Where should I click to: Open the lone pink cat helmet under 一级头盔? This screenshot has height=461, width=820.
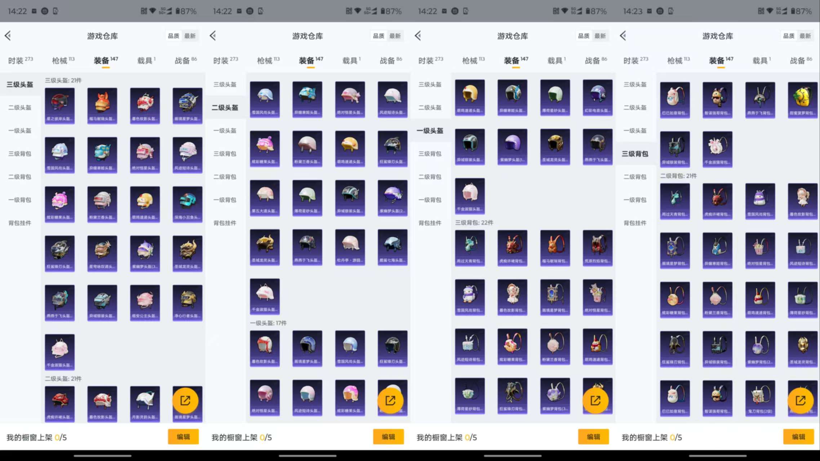point(470,196)
